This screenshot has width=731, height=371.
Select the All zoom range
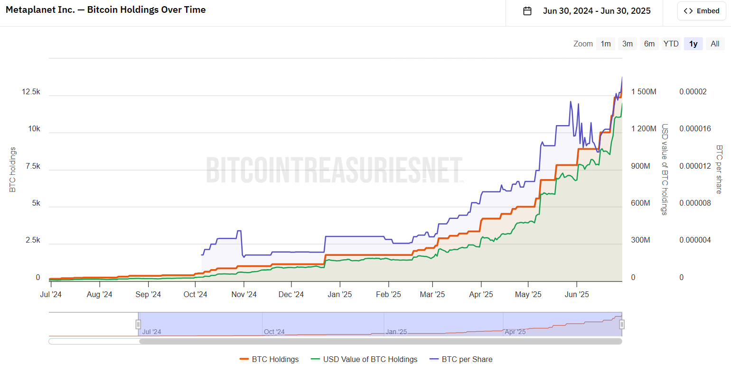tap(715, 44)
